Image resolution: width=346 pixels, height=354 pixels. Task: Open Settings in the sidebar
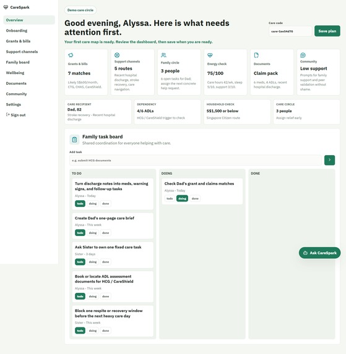[29, 104]
